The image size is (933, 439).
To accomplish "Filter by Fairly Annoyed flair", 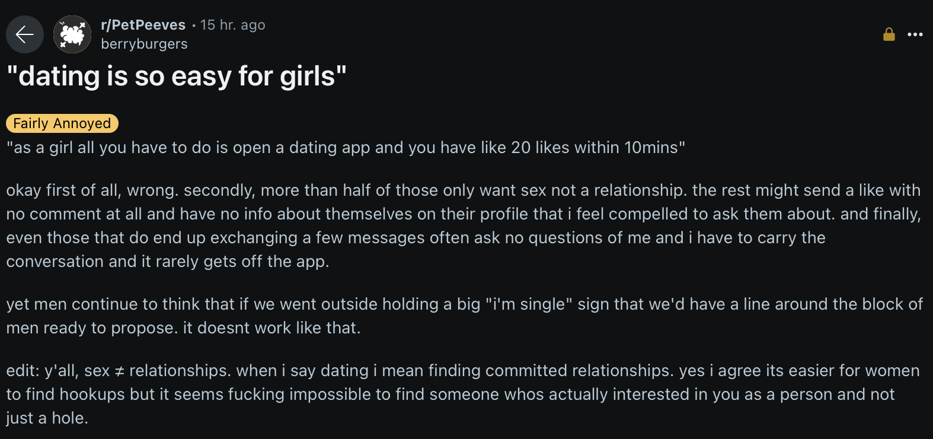I will coord(62,123).
